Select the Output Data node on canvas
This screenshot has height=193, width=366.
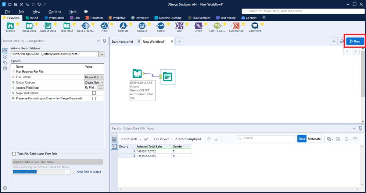[x=167, y=77]
